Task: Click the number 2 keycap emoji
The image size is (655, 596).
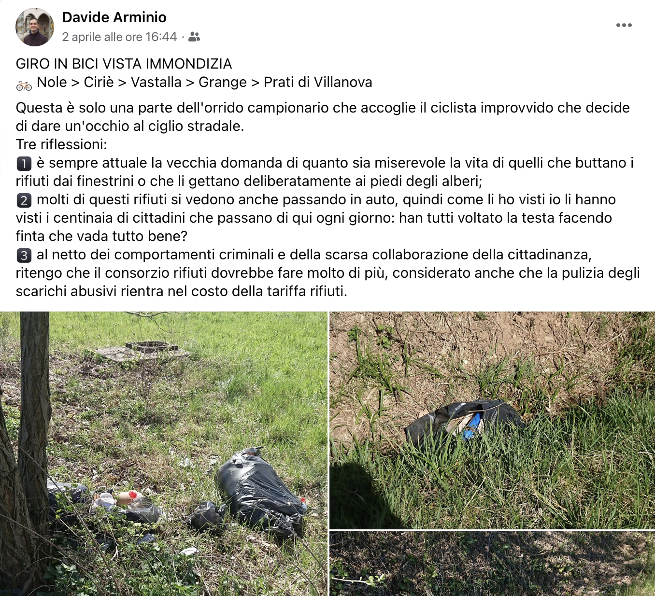Action: click(x=24, y=200)
